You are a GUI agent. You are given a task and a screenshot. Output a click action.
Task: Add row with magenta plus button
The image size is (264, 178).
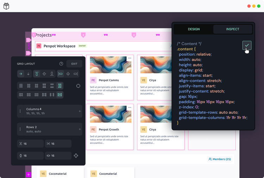tap(29, 174)
